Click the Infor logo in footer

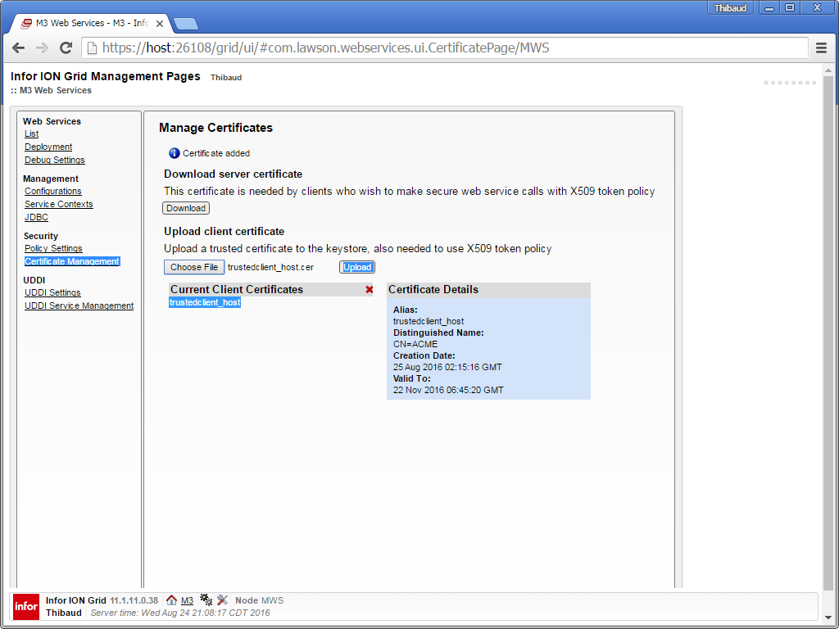(26, 606)
